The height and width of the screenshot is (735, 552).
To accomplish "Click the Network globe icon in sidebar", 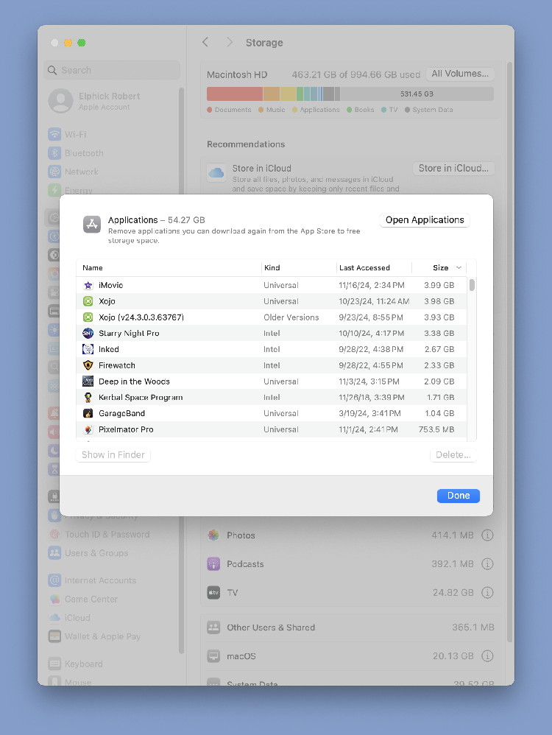I will (x=54, y=172).
